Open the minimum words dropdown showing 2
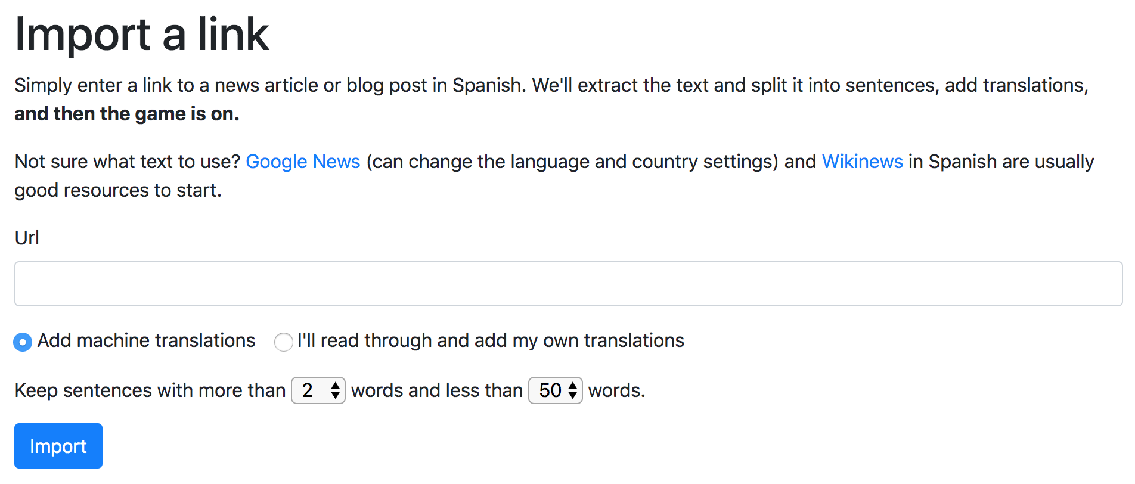The width and height of the screenshot is (1135, 484). point(318,390)
